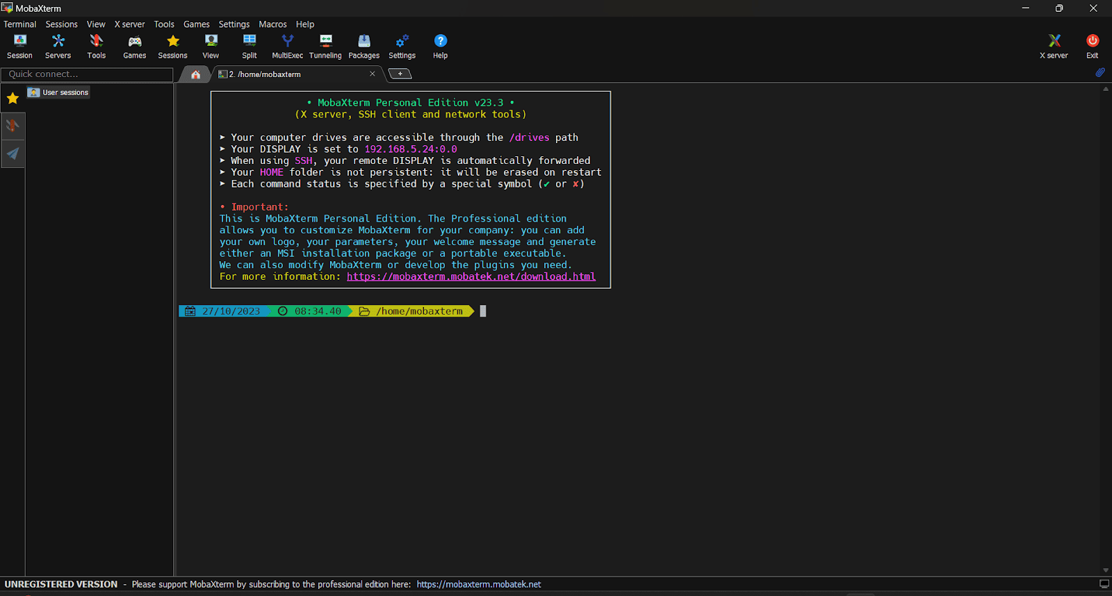Click the 08:34.40 time prompt segment

point(311,311)
